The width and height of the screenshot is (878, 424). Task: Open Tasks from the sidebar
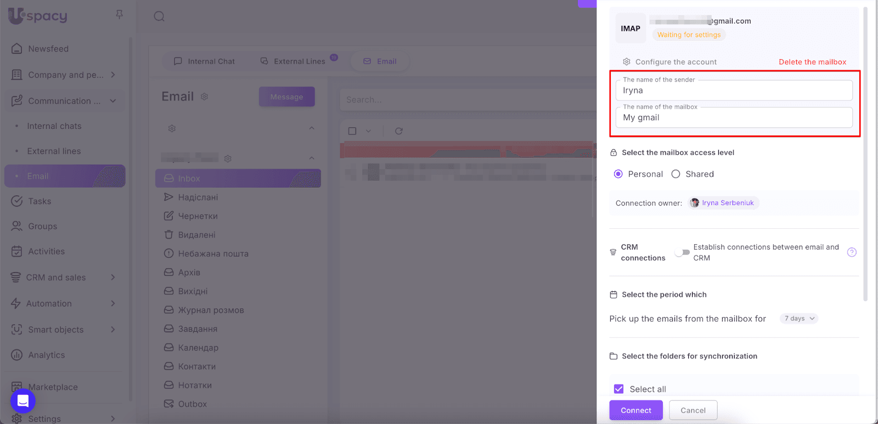40,201
